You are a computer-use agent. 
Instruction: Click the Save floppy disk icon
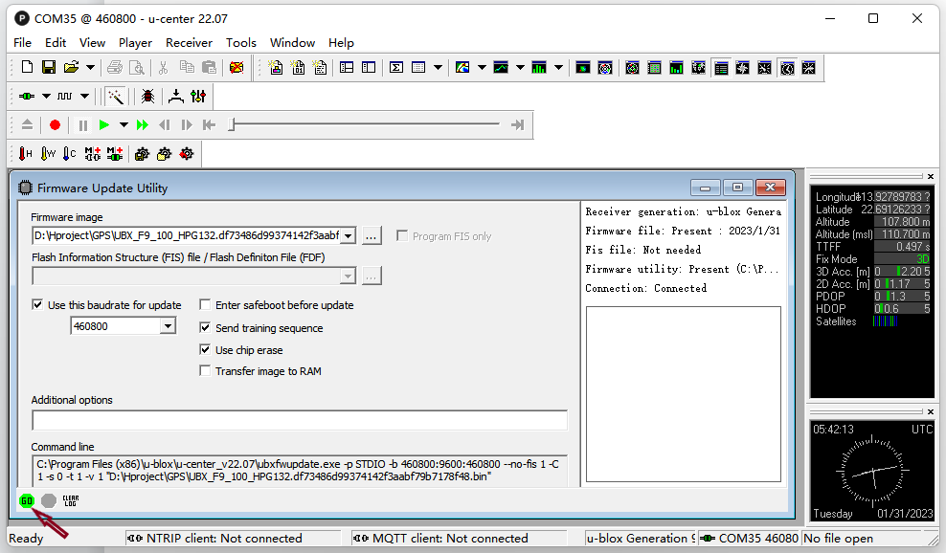click(x=49, y=68)
